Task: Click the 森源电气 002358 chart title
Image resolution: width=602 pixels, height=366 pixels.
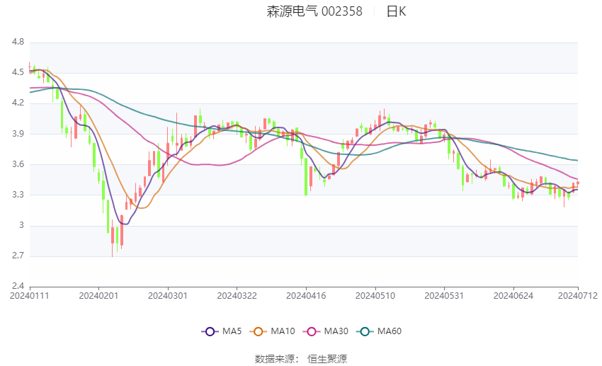Action: pos(314,11)
